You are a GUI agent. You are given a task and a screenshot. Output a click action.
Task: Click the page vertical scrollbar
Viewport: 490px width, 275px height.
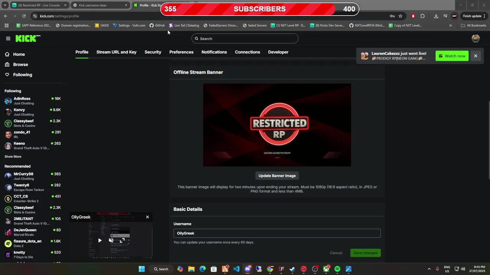[488, 140]
